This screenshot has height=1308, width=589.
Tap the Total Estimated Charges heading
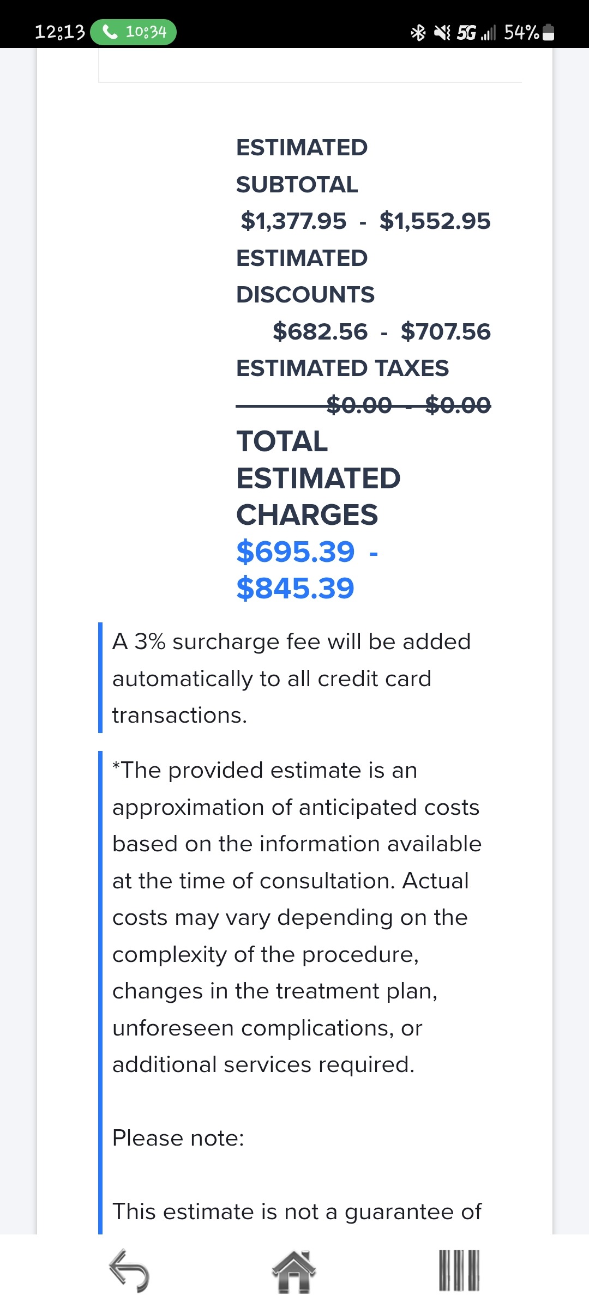[318, 478]
